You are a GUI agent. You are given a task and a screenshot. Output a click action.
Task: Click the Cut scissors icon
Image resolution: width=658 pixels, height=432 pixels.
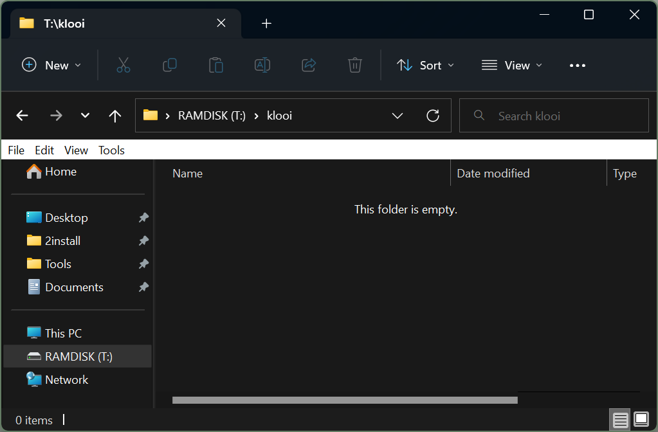pos(123,65)
